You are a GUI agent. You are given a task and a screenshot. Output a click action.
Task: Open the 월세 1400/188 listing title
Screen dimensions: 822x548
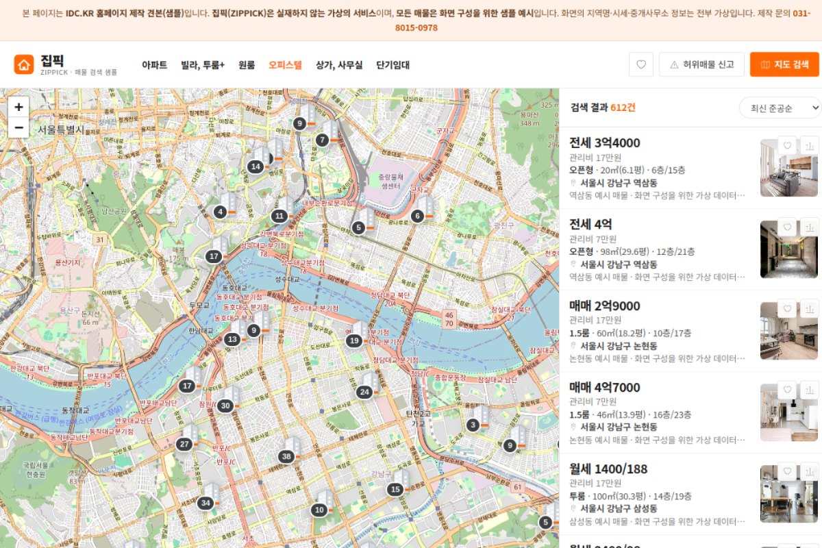click(608, 469)
